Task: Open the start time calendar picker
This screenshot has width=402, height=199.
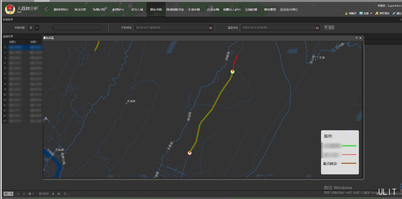Action: 211,27
